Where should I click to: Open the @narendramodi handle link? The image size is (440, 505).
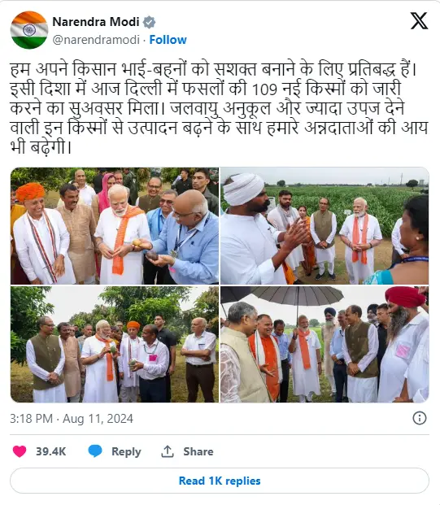(x=96, y=40)
